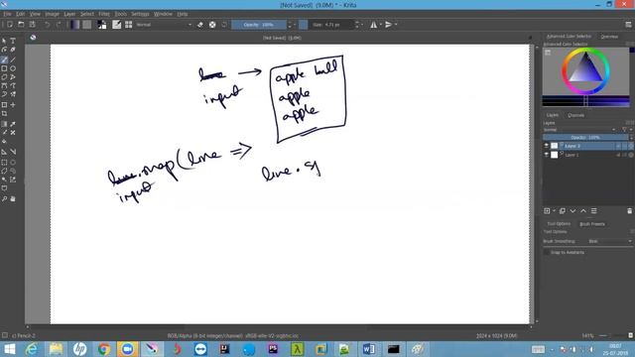Open the layer filter funnel dropdown
This screenshot has height=357, width=635.
626,130
